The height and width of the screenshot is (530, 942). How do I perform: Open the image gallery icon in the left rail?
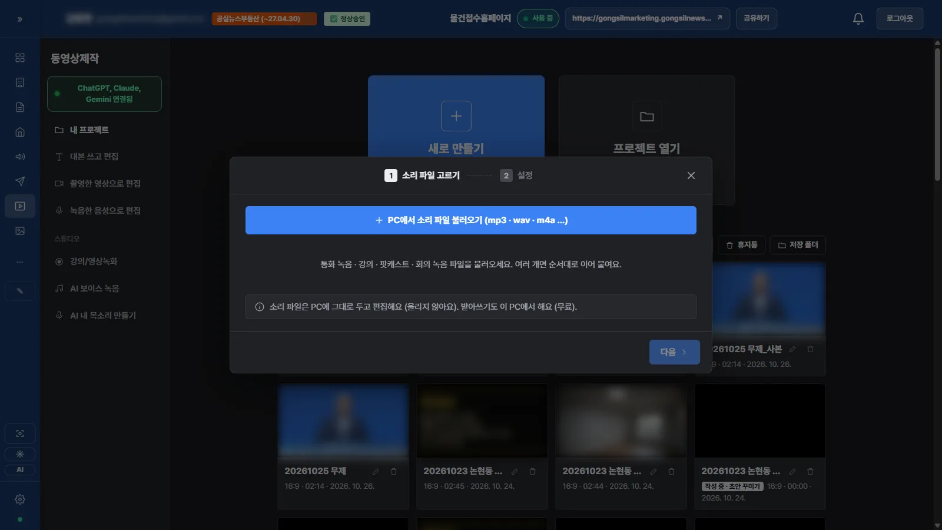click(20, 231)
